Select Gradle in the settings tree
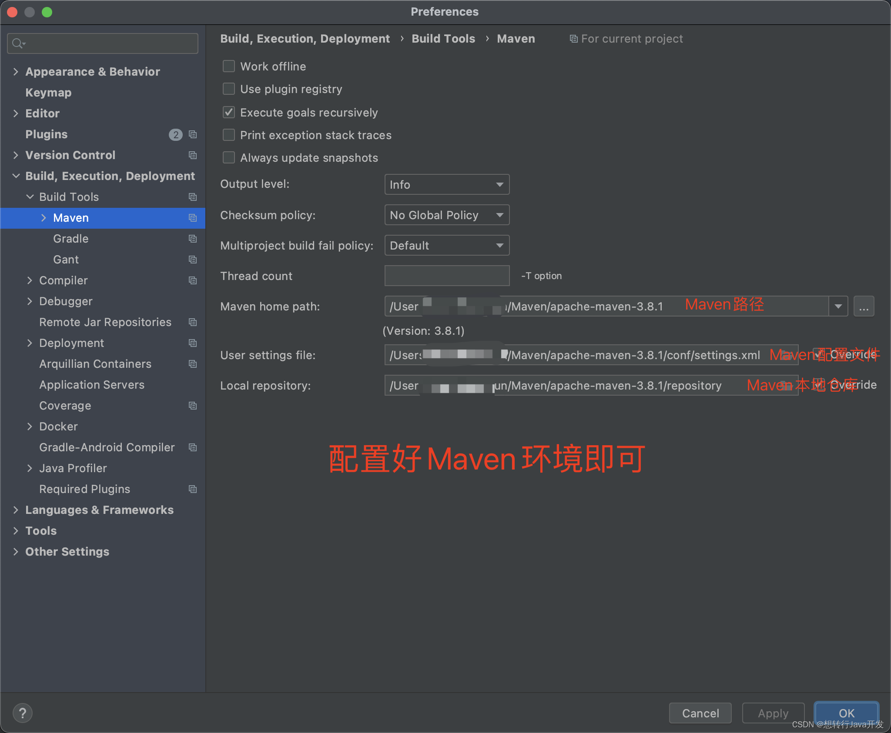891x733 pixels. click(x=70, y=239)
